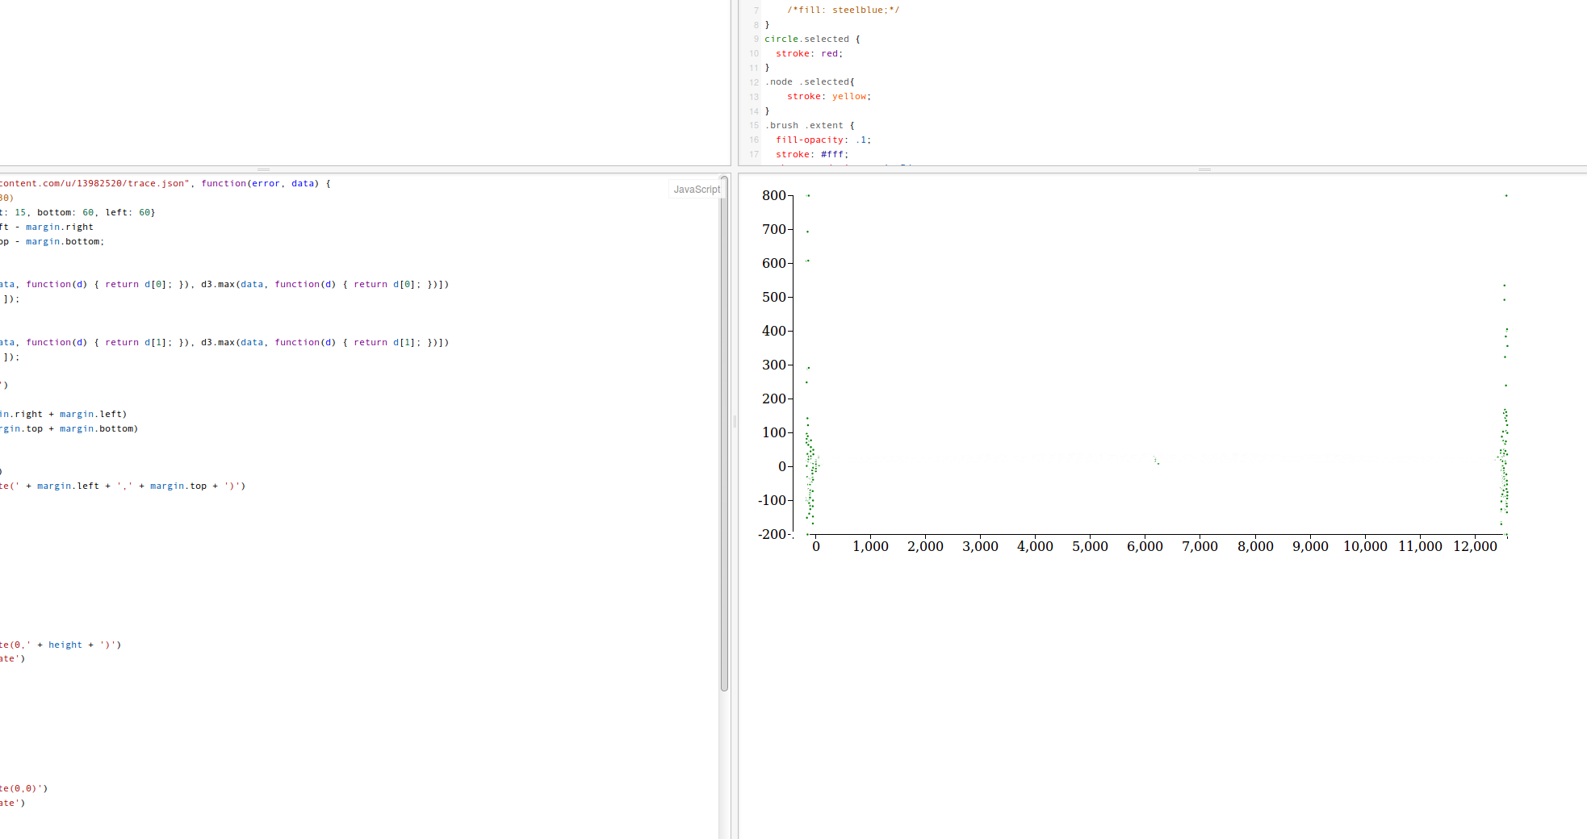Click the 500 y-axis tick label
1587x839 pixels.
click(774, 297)
